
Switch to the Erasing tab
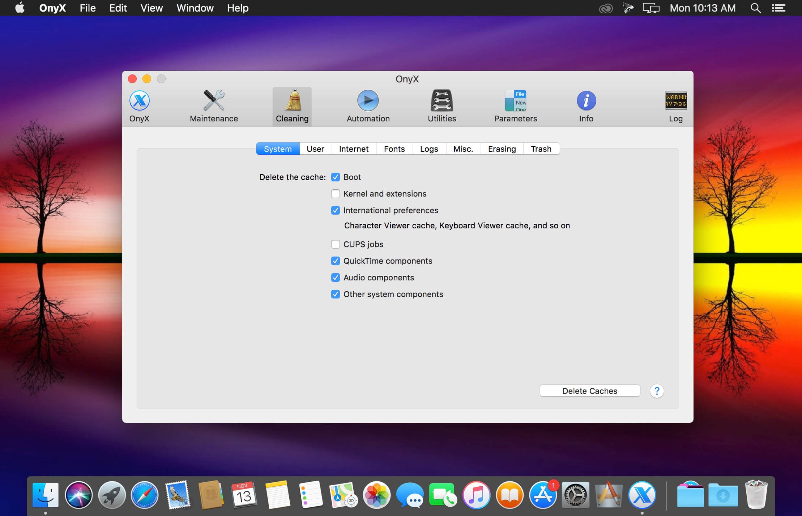[x=502, y=149]
